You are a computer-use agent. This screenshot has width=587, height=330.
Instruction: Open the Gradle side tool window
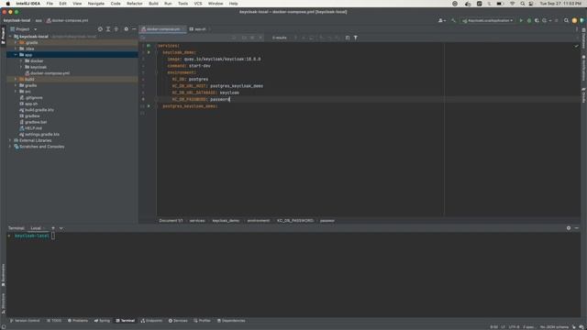[583, 95]
